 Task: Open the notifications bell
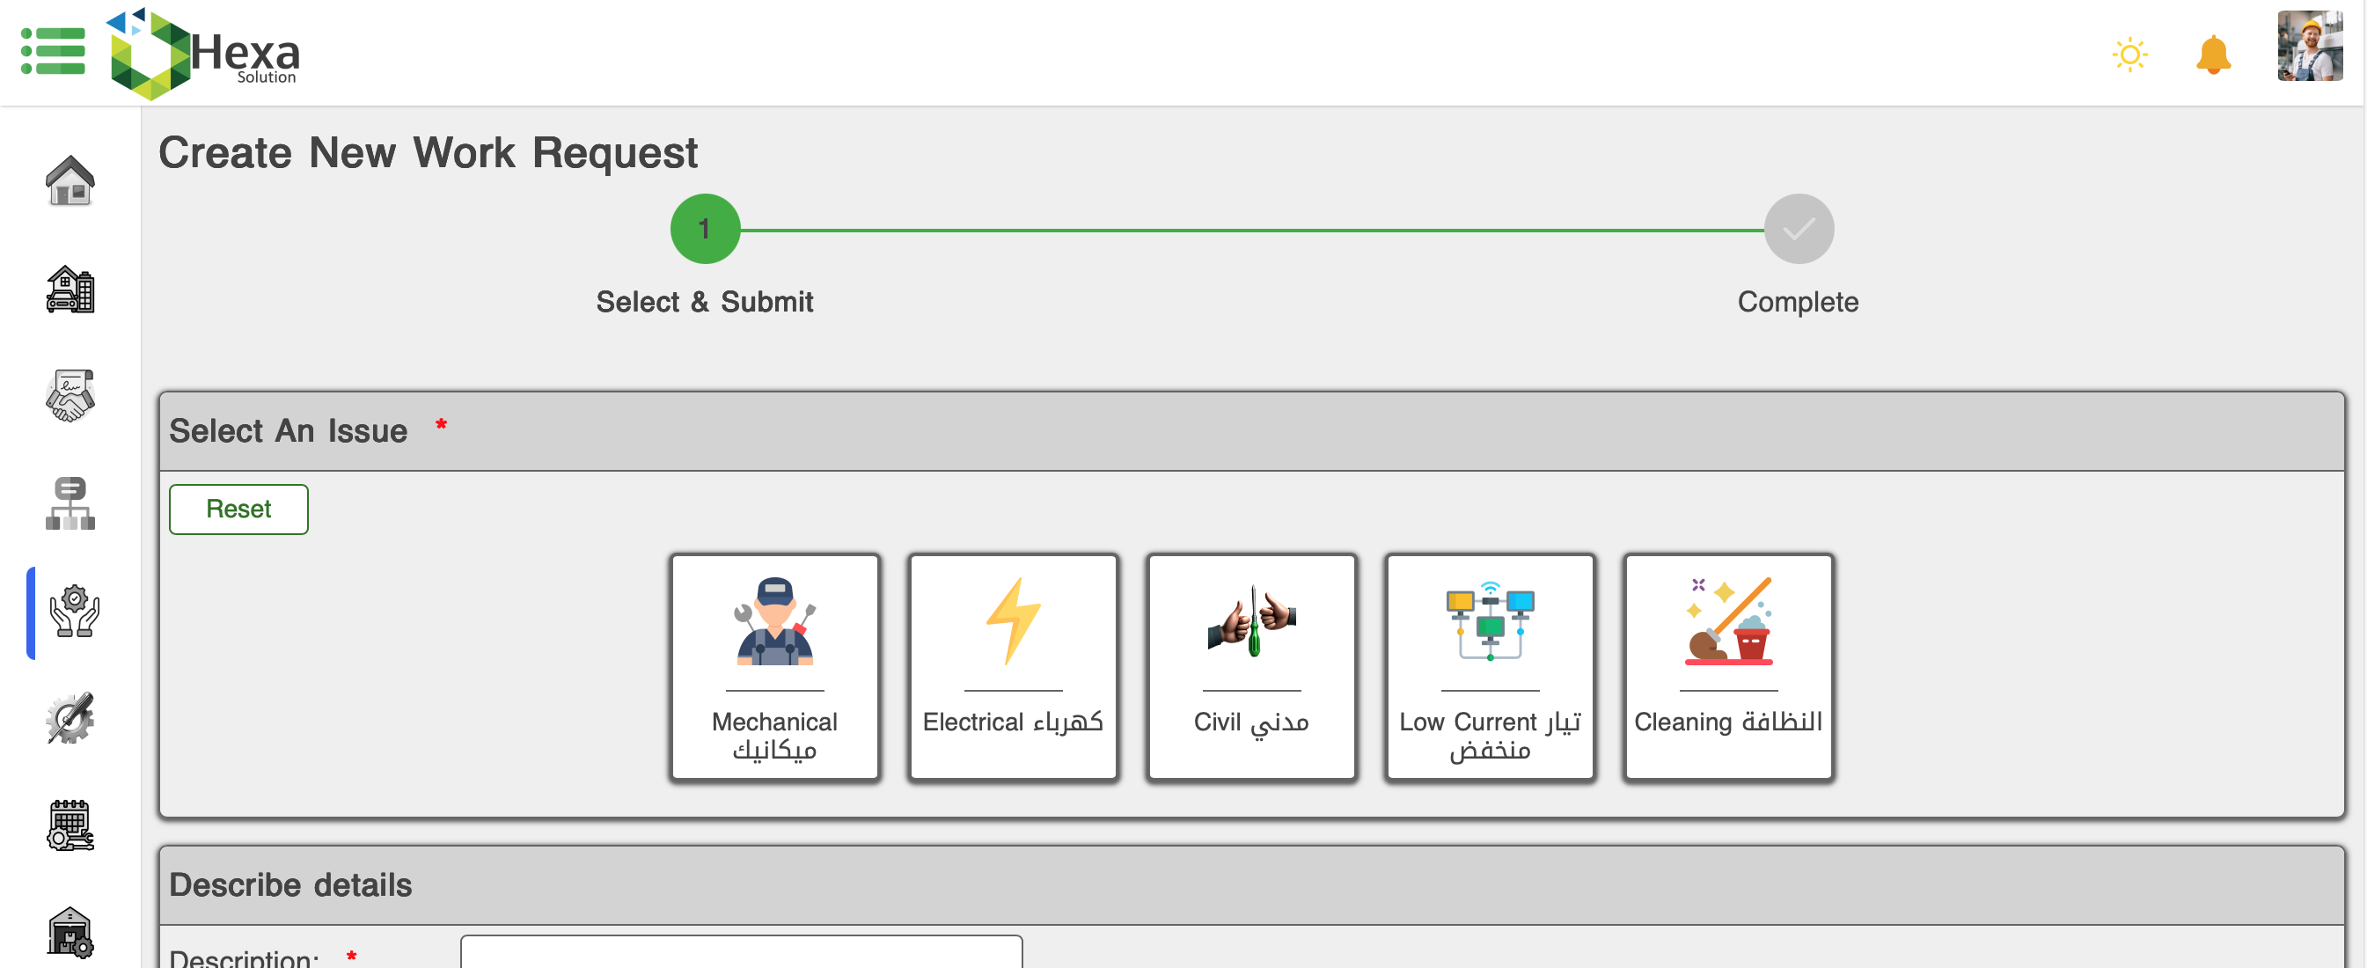coord(2213,55)
